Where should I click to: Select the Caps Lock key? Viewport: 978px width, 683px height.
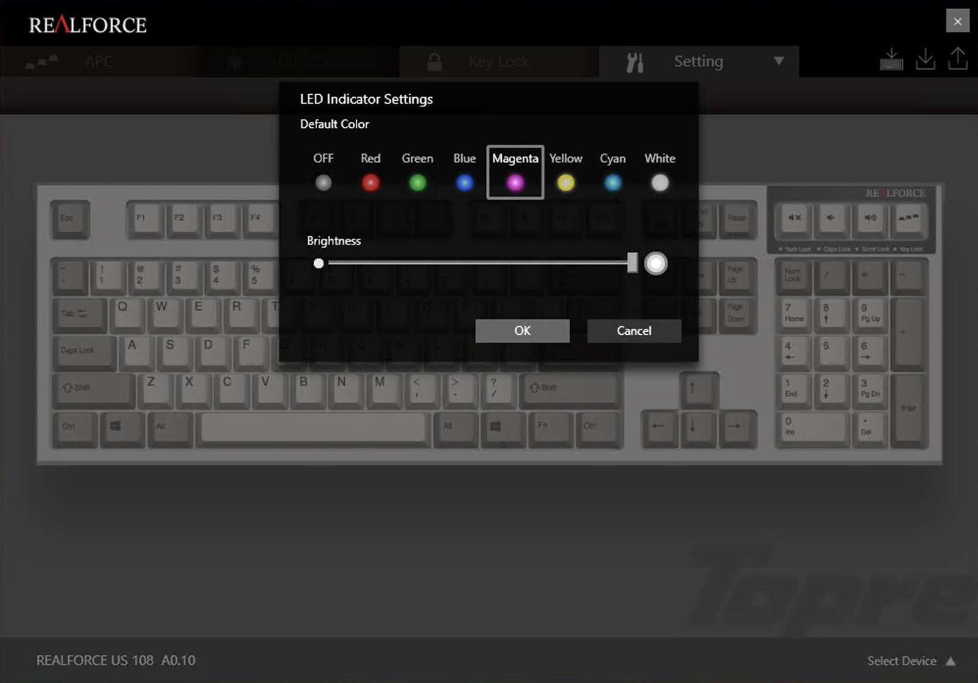(x=84, y=354)
